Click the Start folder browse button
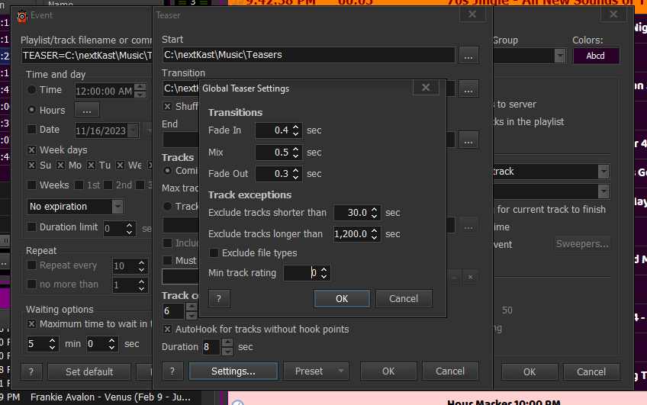The height and width of the screenshot is (405, 647). point(468,55)
